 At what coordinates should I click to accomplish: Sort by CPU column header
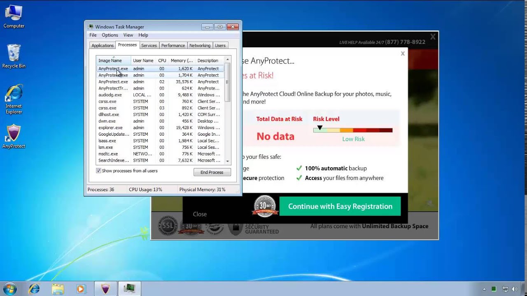click(x=162, y=60)
